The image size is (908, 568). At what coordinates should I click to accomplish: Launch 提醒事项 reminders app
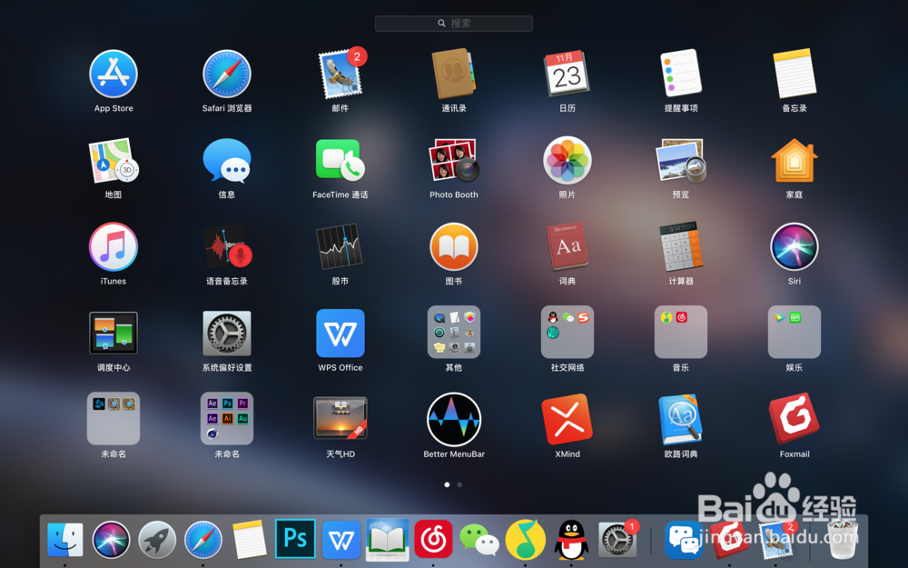(x=681, y=73)
